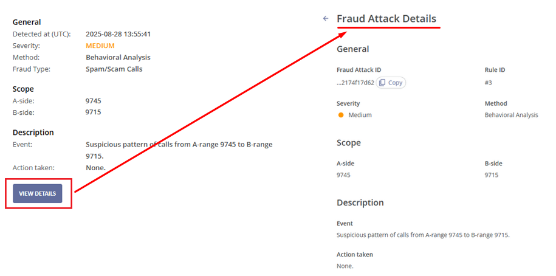Viewport: 556px width, 276px height.
Task: Click the VIEW DETAILS button
Action: [x=37, y=193]
